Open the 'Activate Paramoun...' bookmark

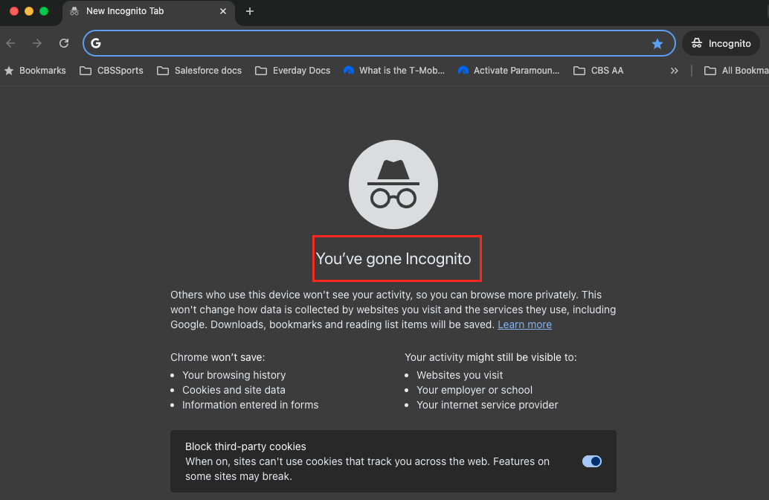click(509, 71)
